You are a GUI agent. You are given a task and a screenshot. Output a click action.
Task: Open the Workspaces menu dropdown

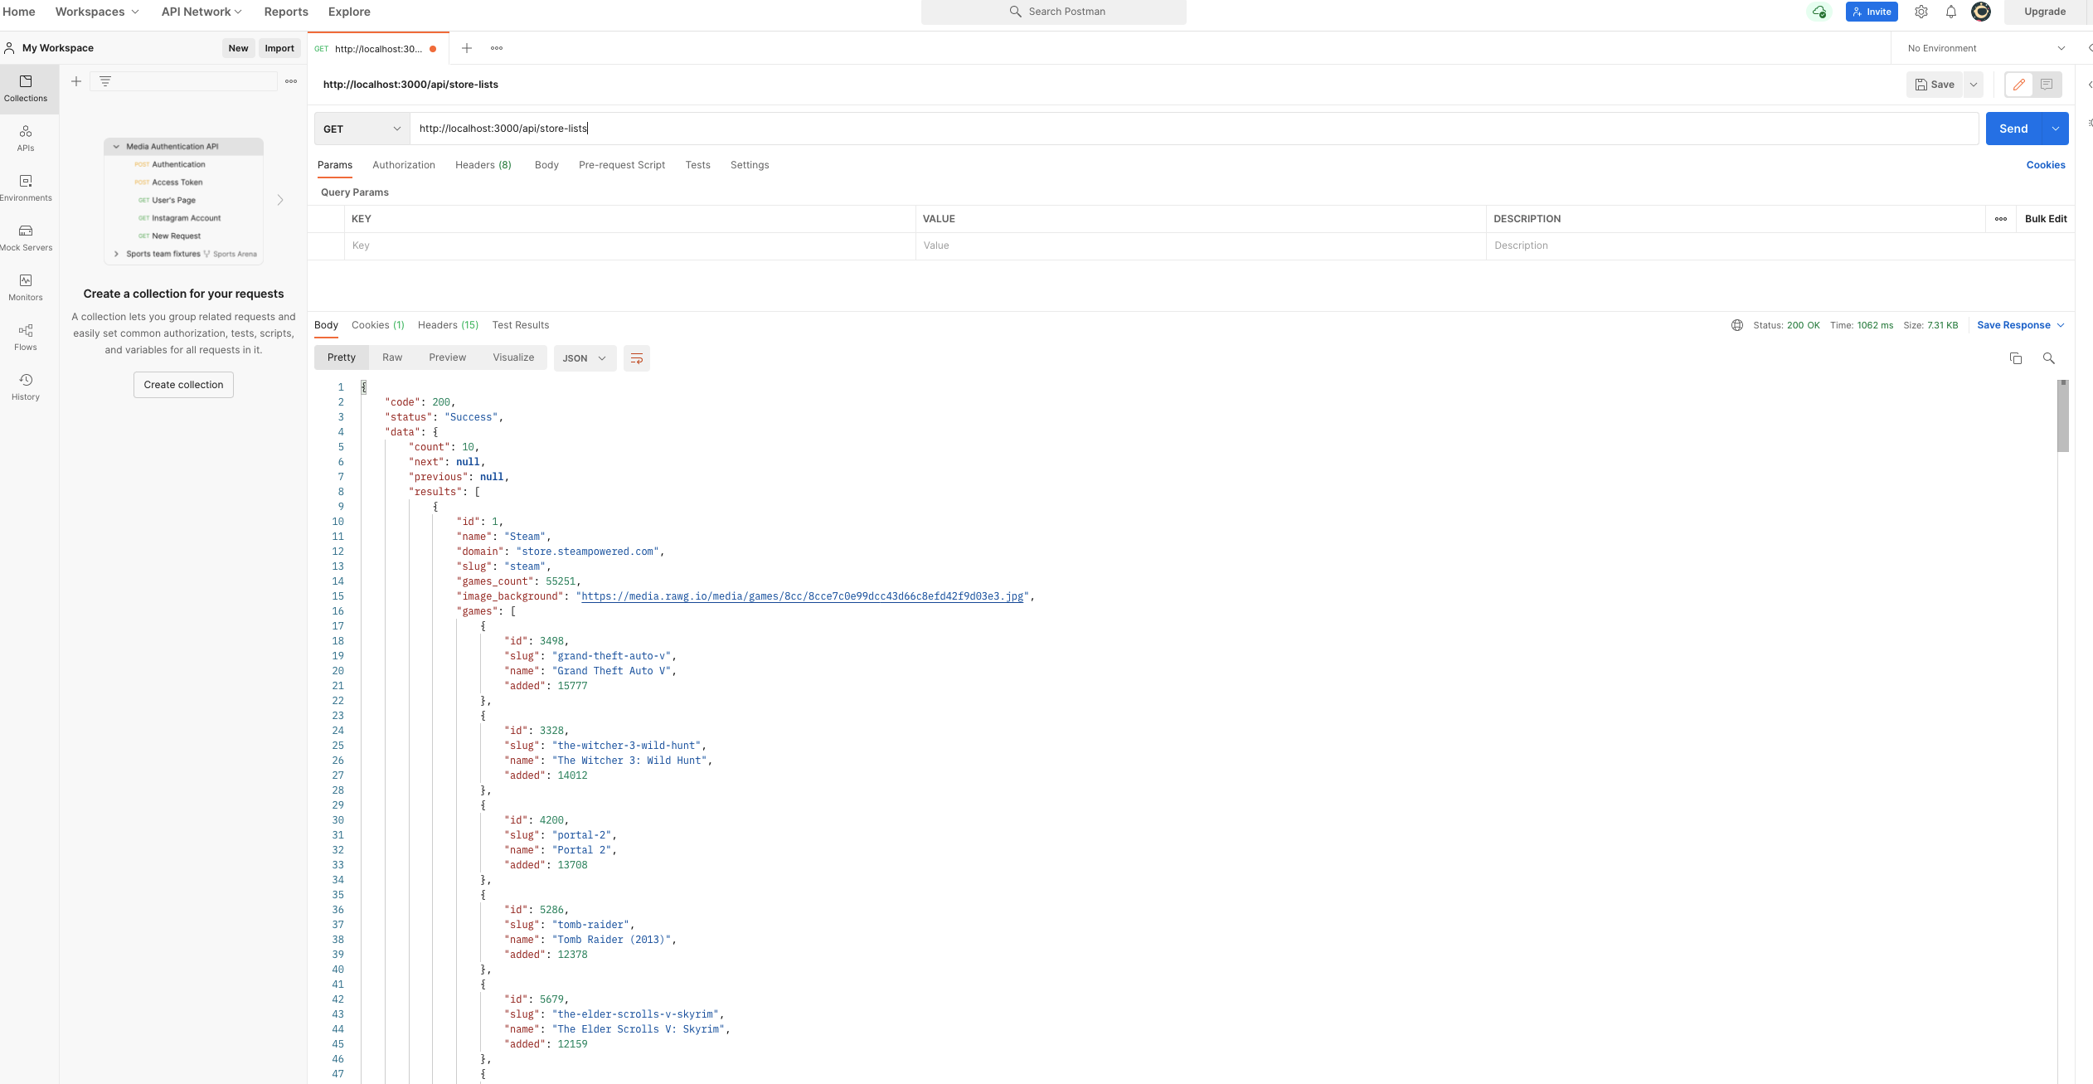pyautogui.click(x=97, y=12)
